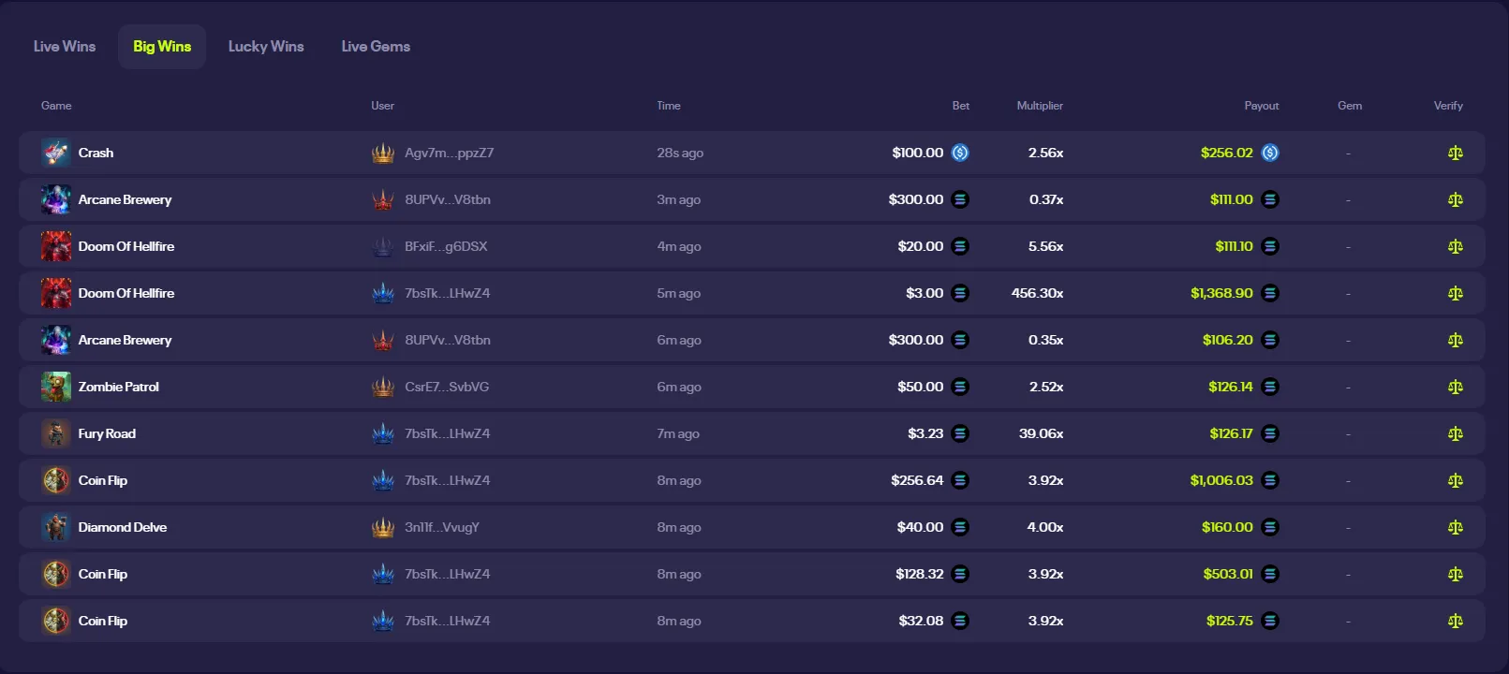1509x674 pixels.
Task: Click verify icon for $1,006.03 Coin Flip row
Action: [x=1455, y=480]
